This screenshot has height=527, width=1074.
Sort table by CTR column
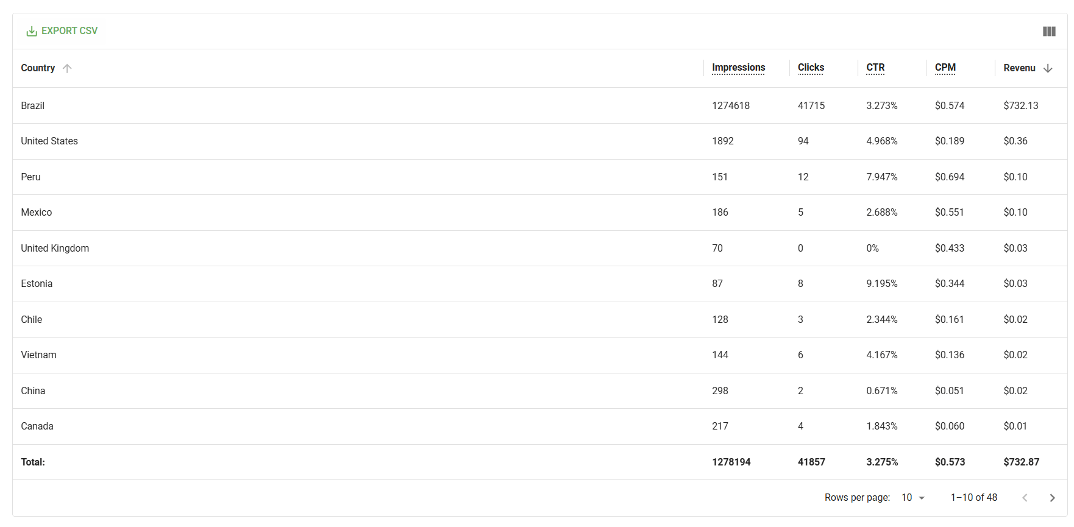(x=875, y=68)
